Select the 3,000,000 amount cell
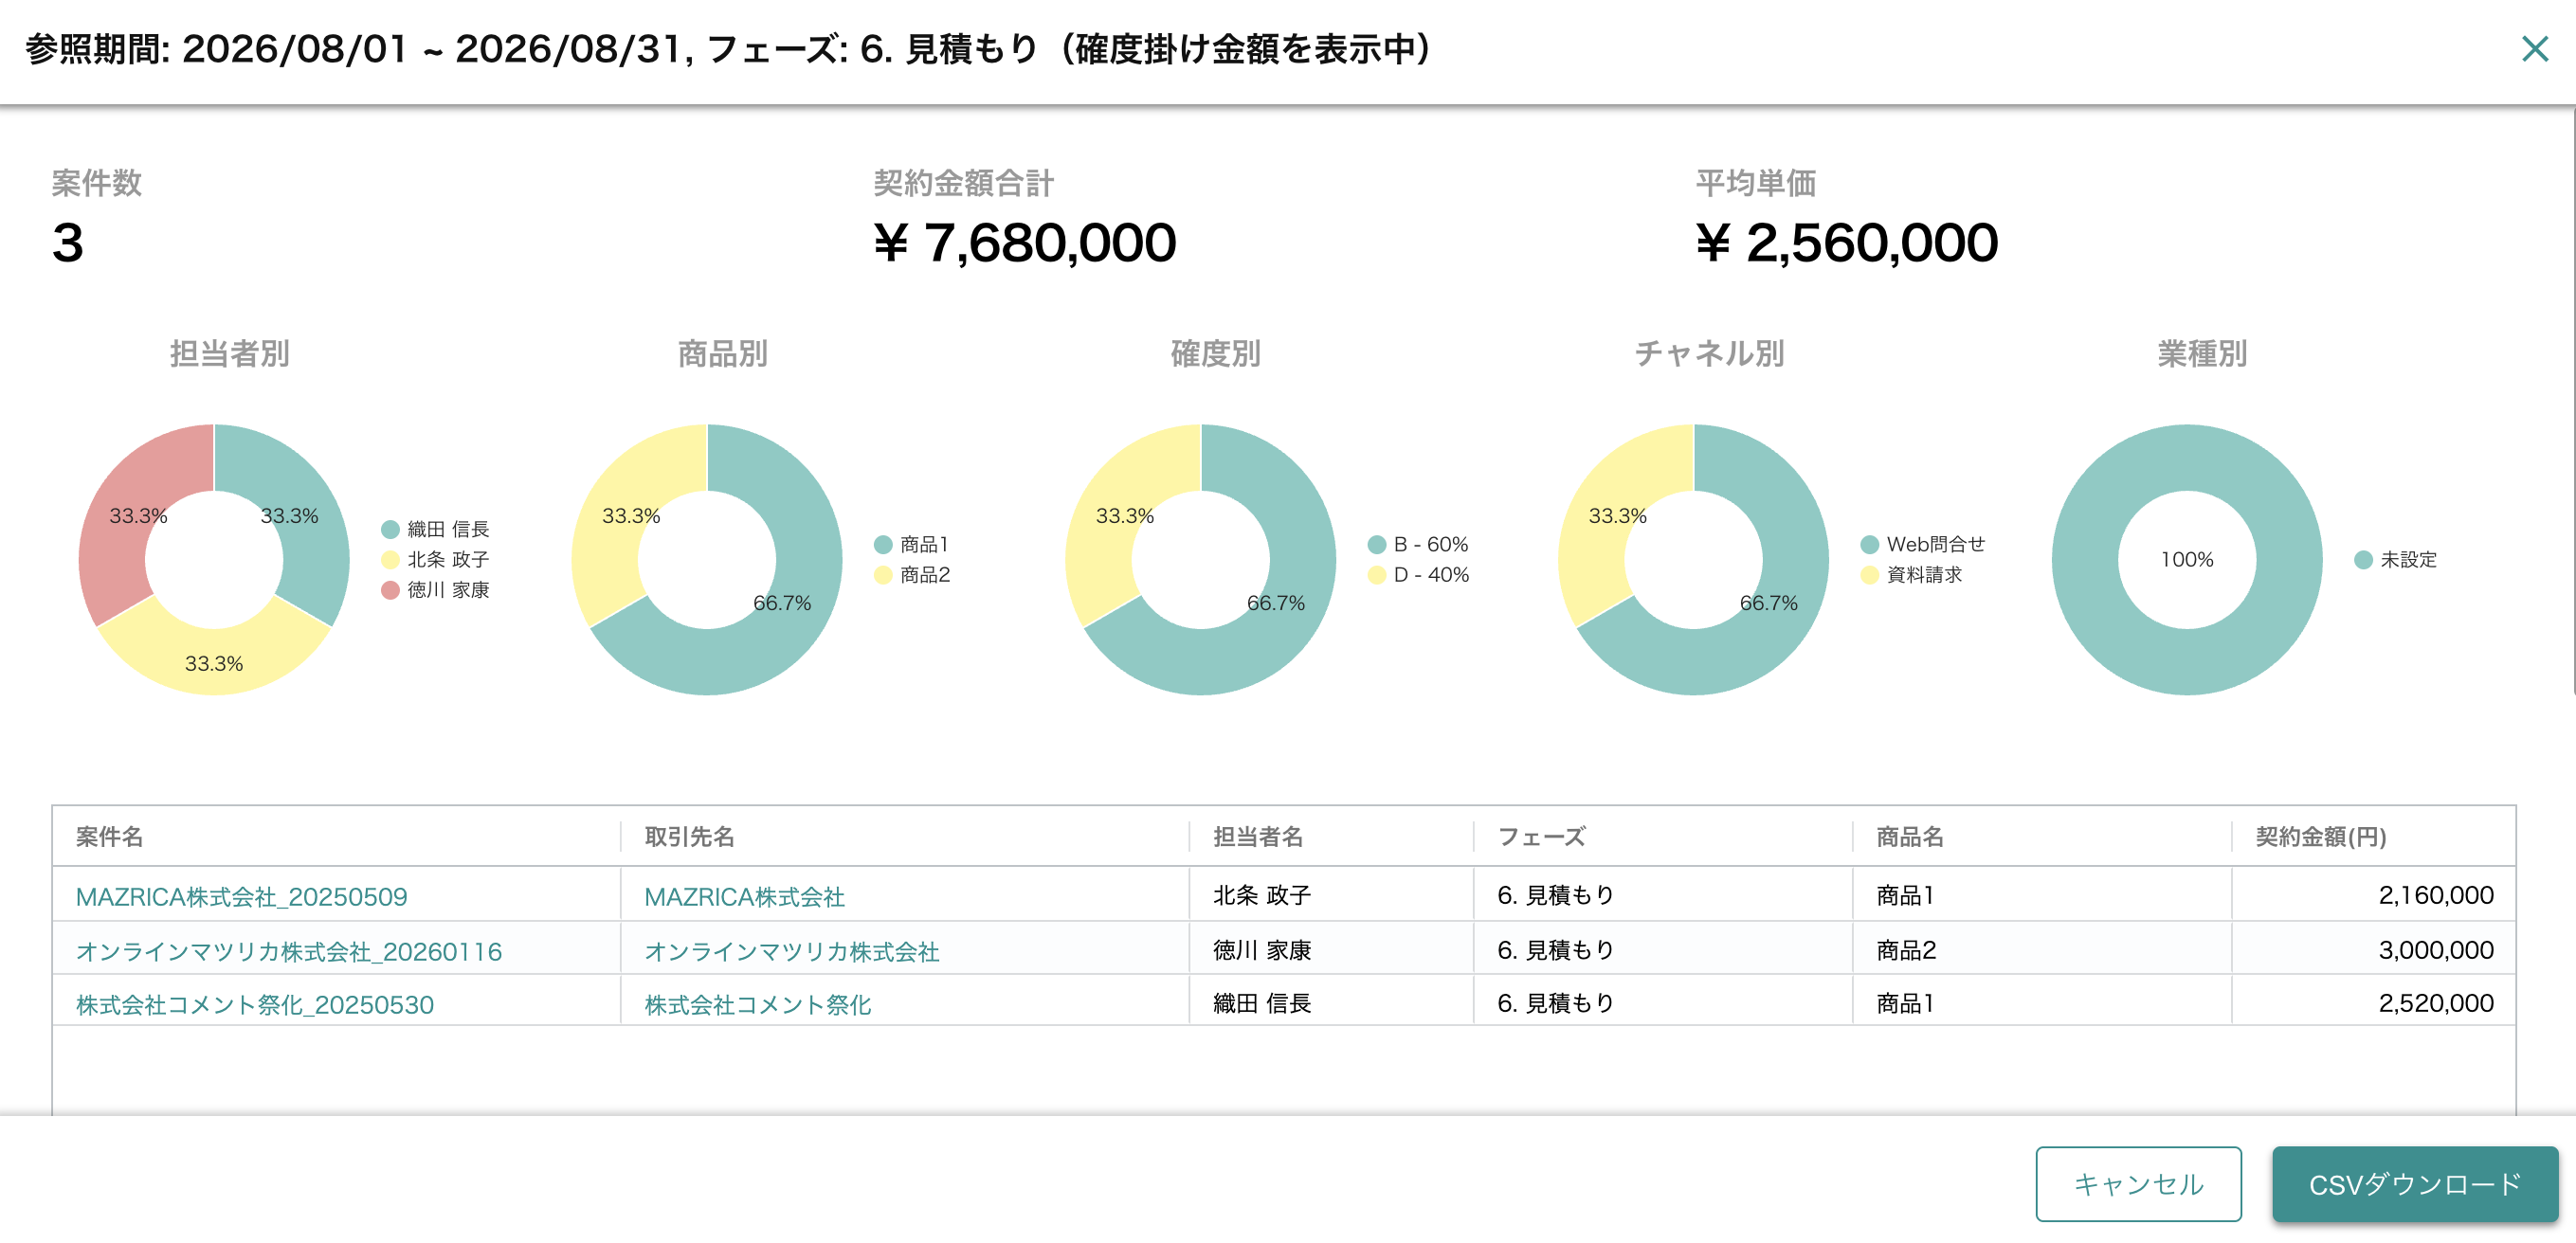 point(2373,949)
